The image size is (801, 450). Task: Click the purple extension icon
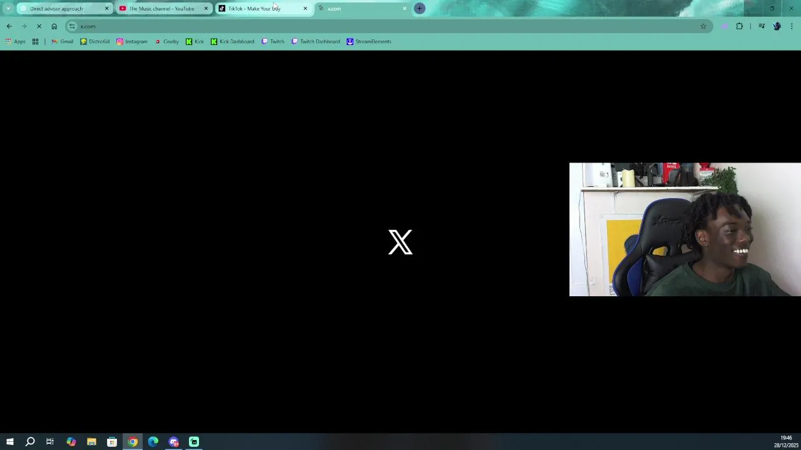point(725,26)
